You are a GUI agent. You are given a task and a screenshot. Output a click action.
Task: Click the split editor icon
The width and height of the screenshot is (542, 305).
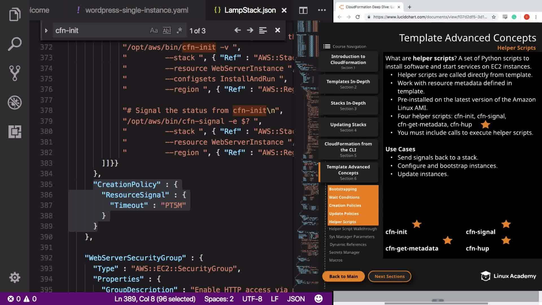[x=303, y=10]
